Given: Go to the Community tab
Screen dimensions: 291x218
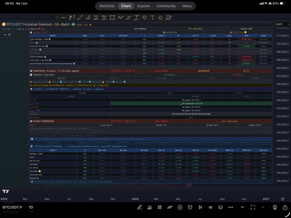Looking at the screenshot, I should (x=166, y=6).
